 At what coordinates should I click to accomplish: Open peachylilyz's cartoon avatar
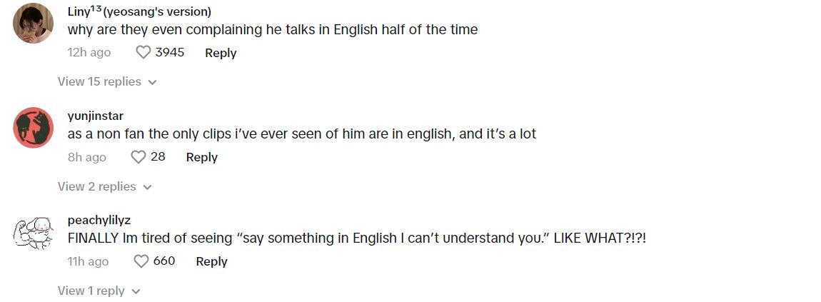click(34, 232)
